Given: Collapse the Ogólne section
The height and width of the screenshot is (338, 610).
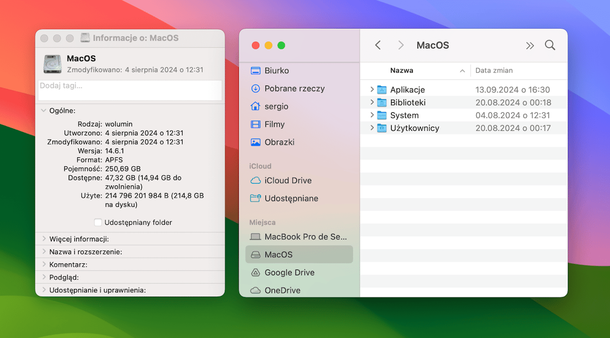Looking at the screenshot, I should click(x=43, y=111).
